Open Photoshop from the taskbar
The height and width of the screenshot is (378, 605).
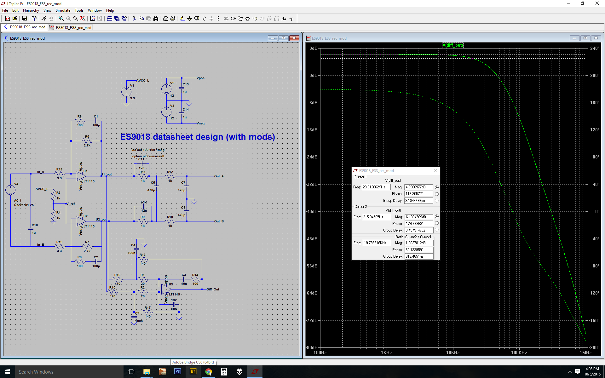click(x=177, y=372)
